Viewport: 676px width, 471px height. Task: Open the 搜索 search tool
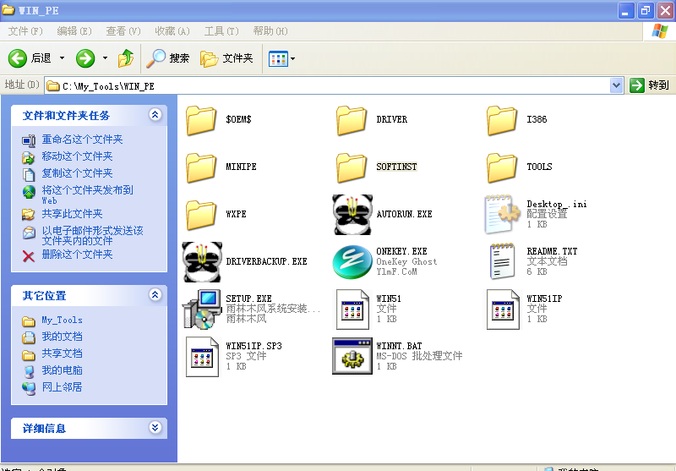coord(167,58)
